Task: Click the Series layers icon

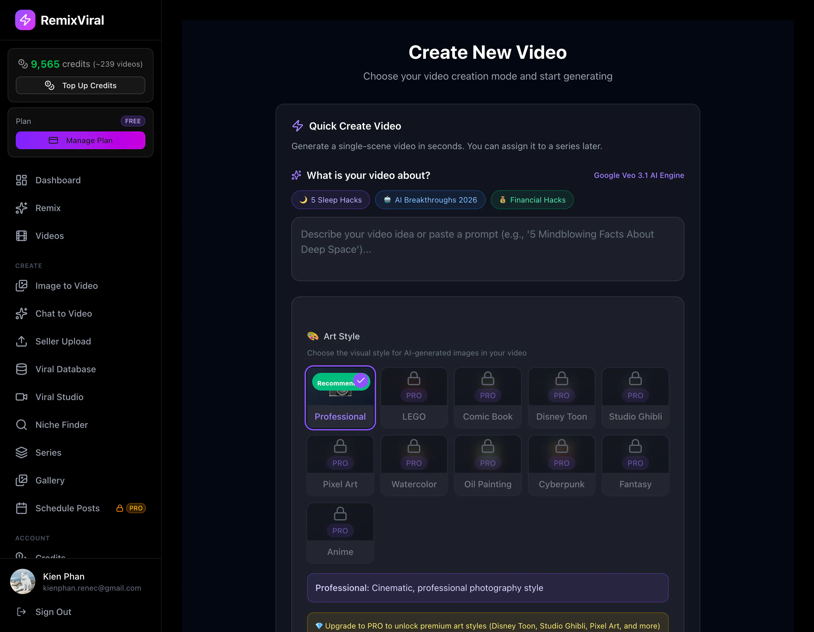Action: click(21, 453)
